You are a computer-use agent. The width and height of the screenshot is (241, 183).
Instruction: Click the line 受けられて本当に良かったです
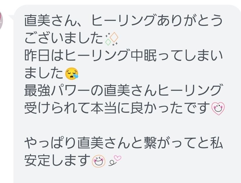[x=117, y=108]
